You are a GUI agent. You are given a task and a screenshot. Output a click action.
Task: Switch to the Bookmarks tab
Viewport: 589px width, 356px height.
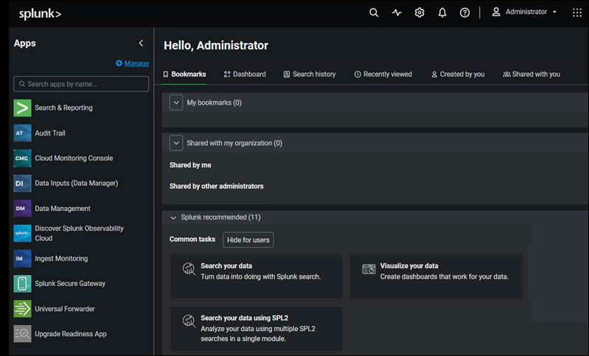point(184,74)
